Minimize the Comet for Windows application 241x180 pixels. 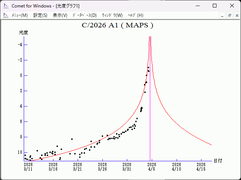(x=197, y=6)
